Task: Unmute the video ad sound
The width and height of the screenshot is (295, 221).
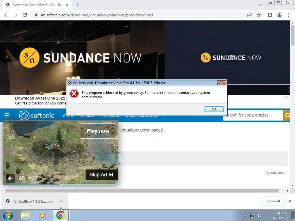Action: pos(10,178)
